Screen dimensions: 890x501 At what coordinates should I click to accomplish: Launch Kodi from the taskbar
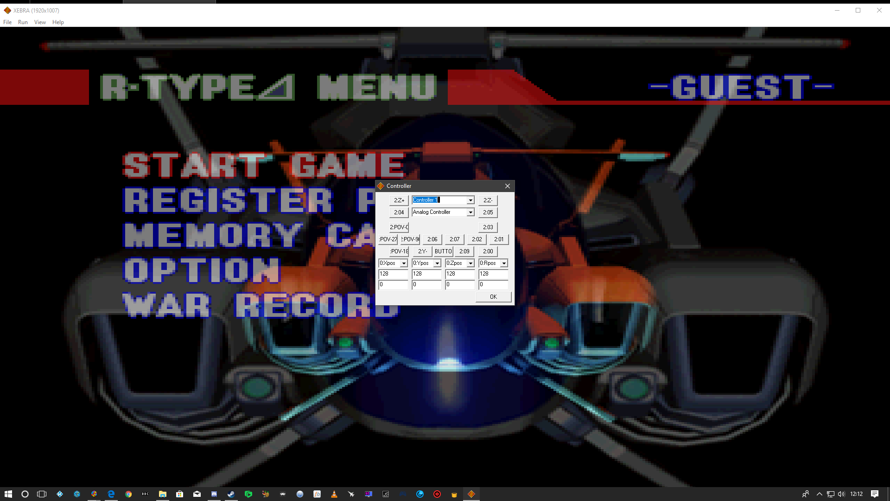[x=60, y=494]
